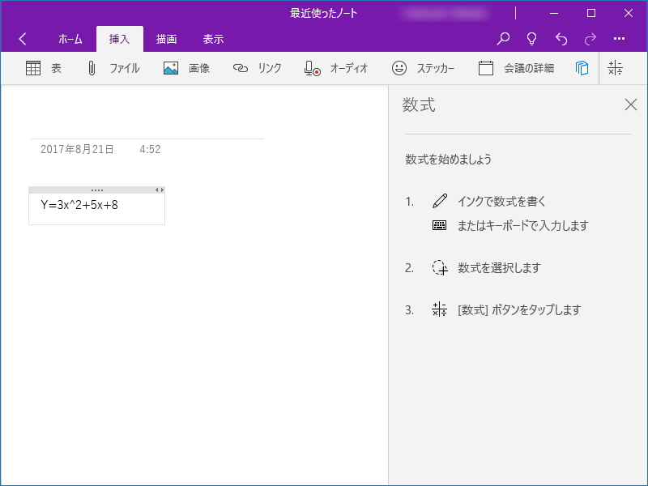Viewport: 648px width, 486px height.
Task: Click the blue Researcher icon on the toolbar
Action: (x=582, y=68)
